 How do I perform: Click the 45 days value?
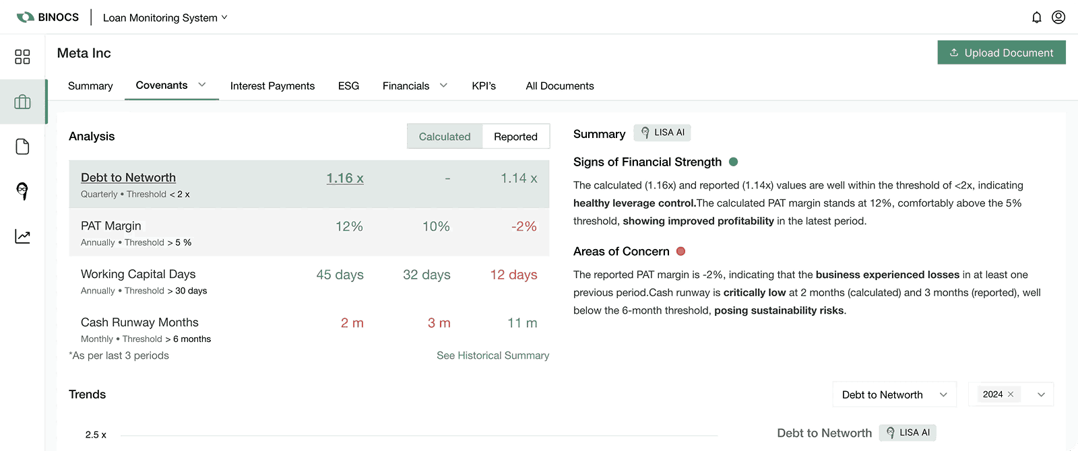pyautogui.click(x=340, y=275)
